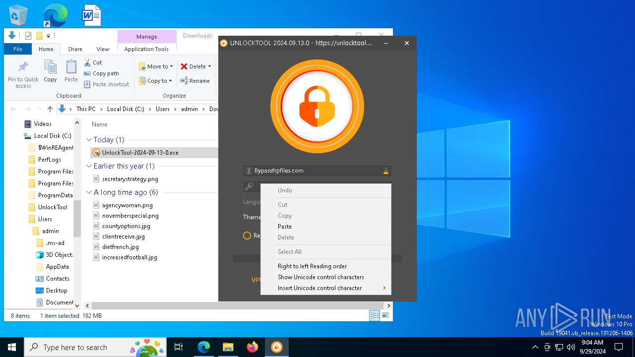
Task: Open Task View in the taskbar
Action: (179, 347)
